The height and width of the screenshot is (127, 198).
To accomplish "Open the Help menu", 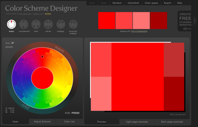I will pos(179,3).
